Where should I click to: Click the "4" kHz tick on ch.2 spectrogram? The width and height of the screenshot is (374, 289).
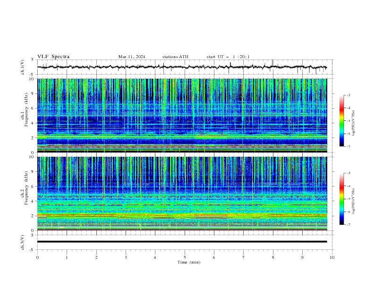(34, 201)
